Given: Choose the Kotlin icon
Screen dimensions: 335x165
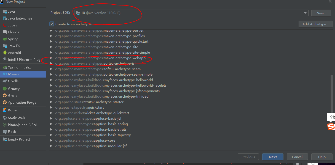Looking at the screenshot, I should point(4,110).
